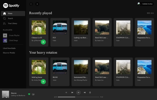Open Your Library
This screenshot has width=157, height=100.
click(13, 23)
